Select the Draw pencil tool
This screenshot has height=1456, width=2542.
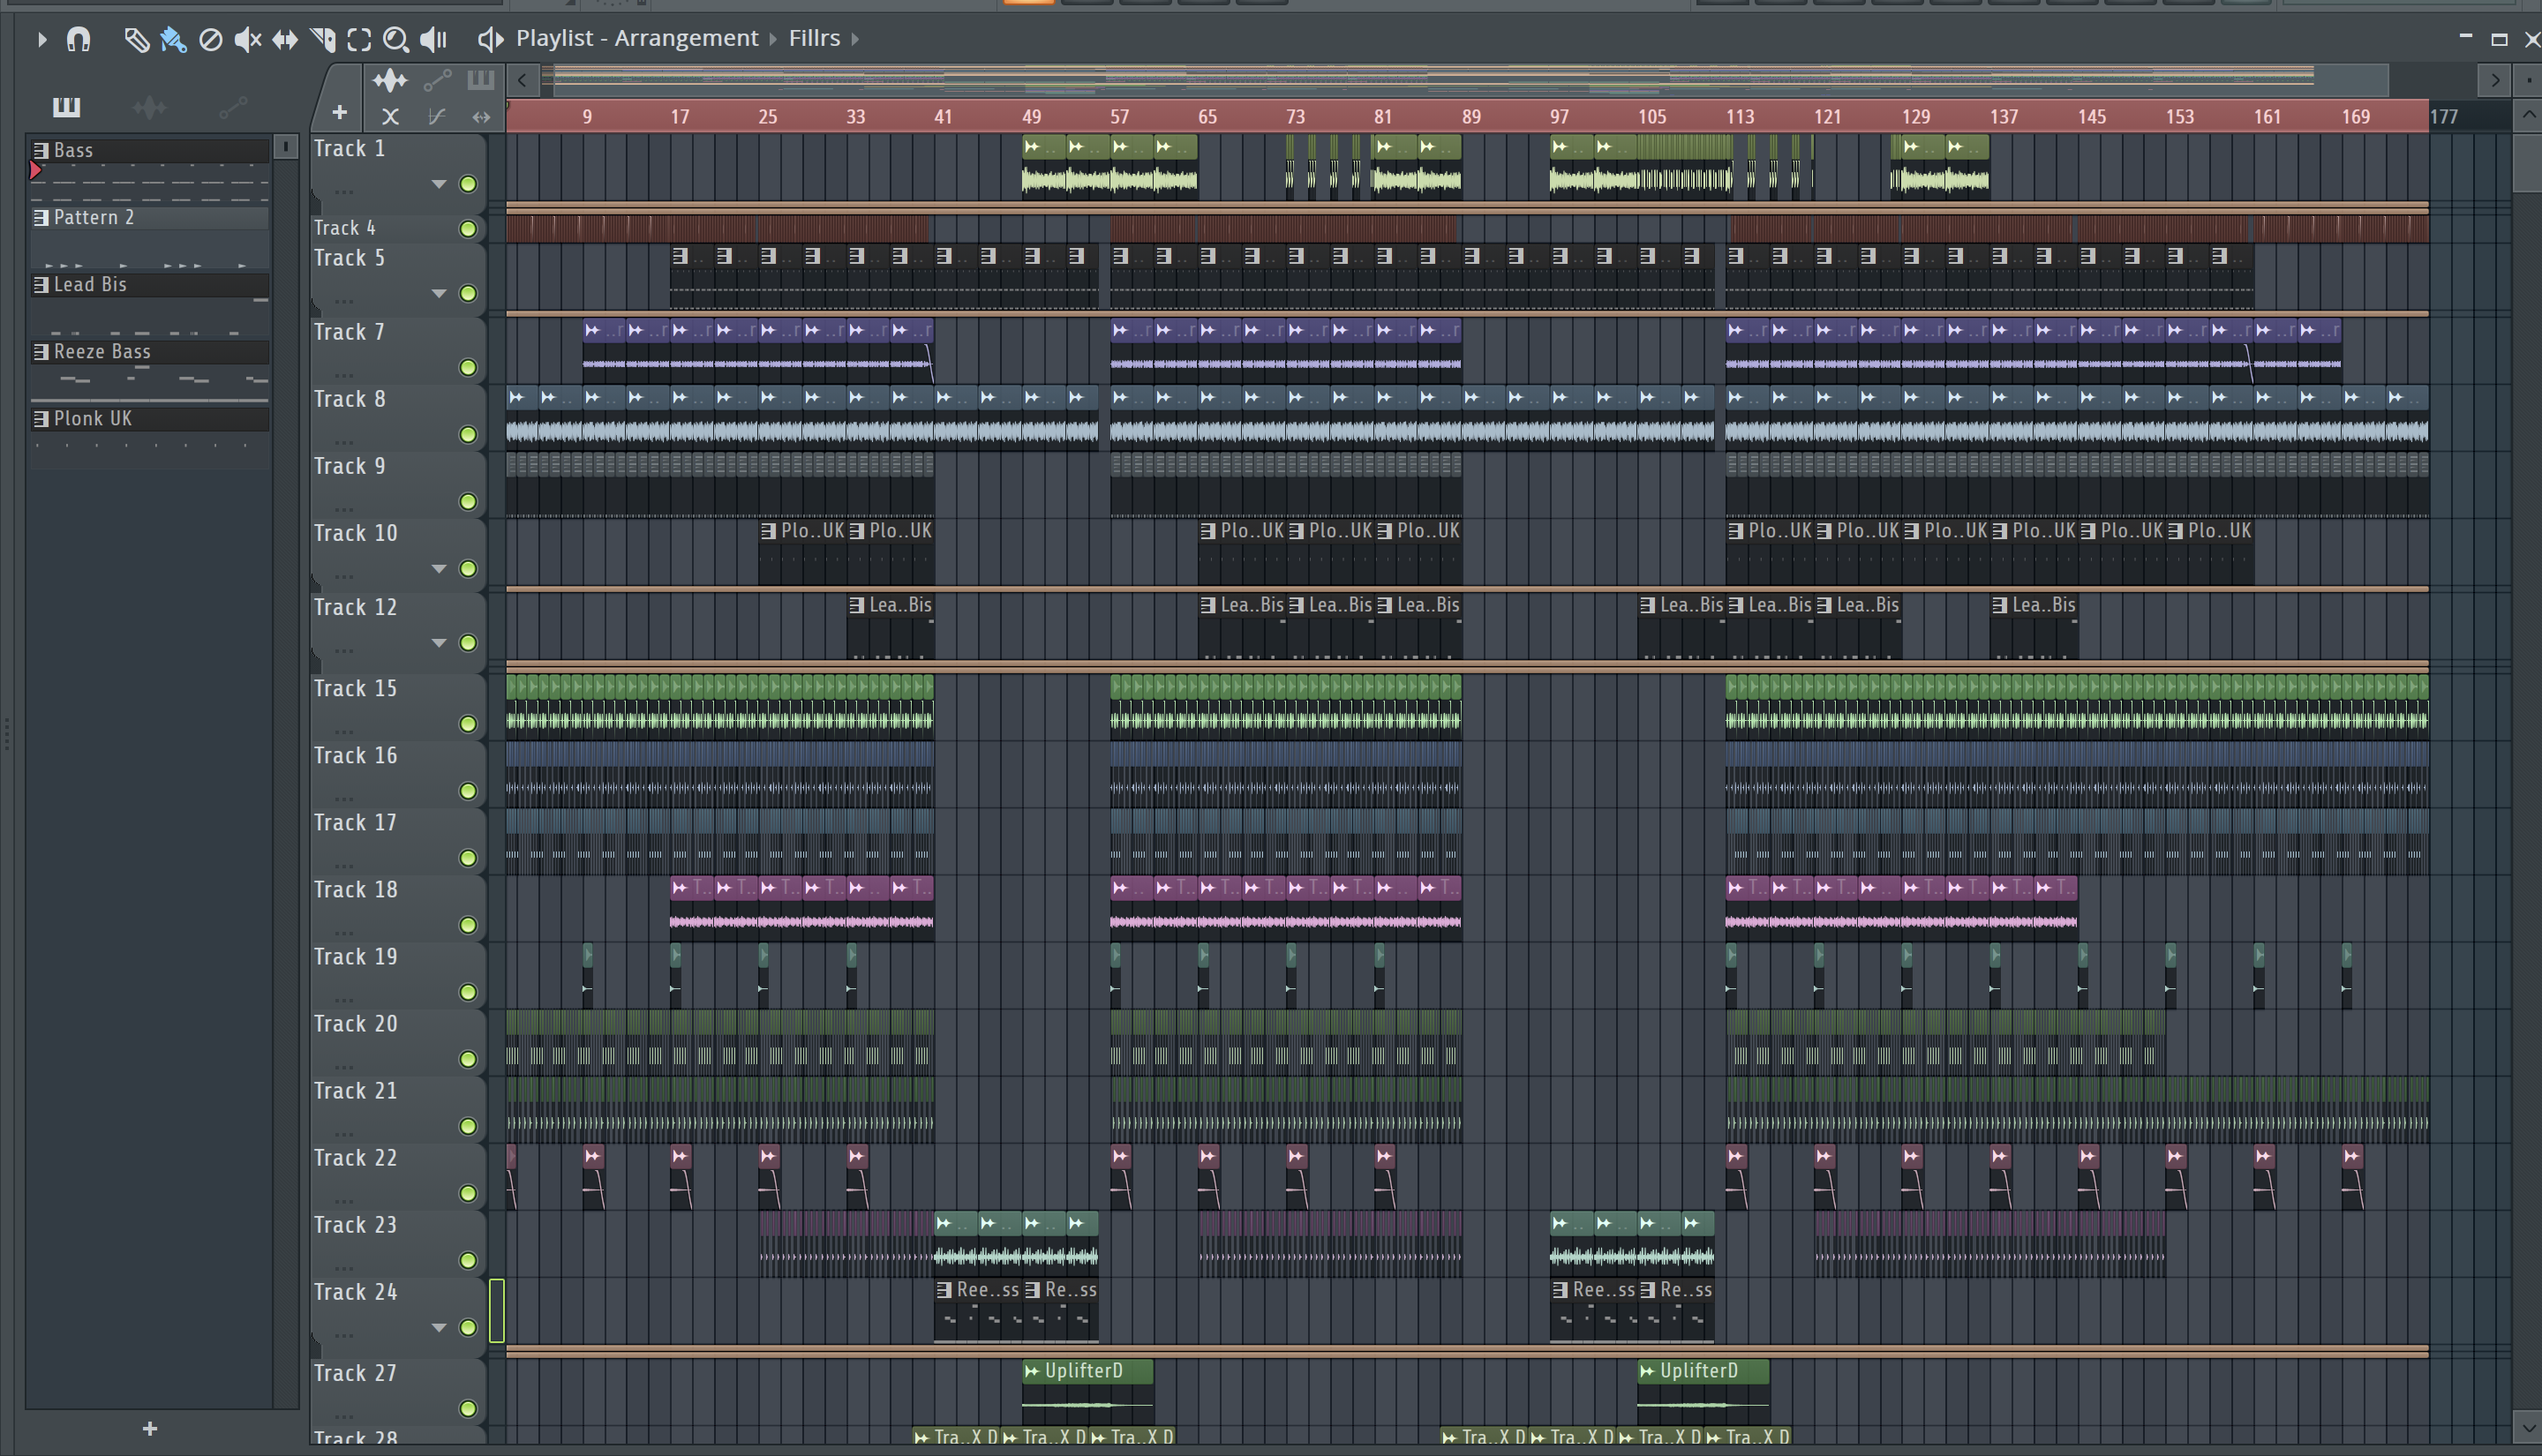click(x=136, y=39)
